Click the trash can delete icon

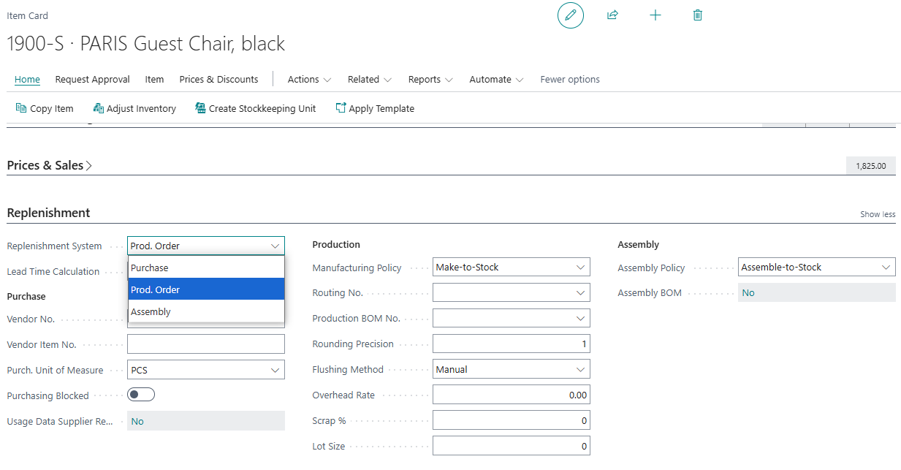698,15
